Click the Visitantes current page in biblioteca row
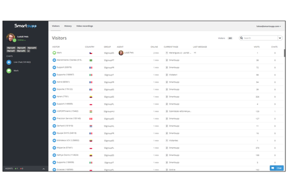The width and height of the screenshot is (288, 192). pyautogui.click(x=174, y=141)
